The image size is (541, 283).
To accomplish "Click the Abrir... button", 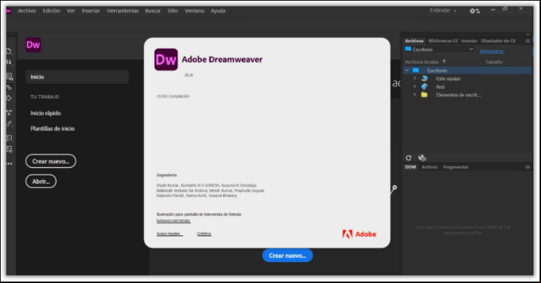I will point(41,181).
